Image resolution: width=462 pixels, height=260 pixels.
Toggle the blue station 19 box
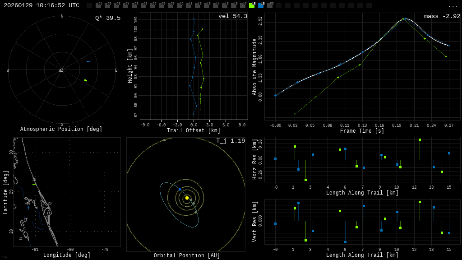(x=261, y=5)
